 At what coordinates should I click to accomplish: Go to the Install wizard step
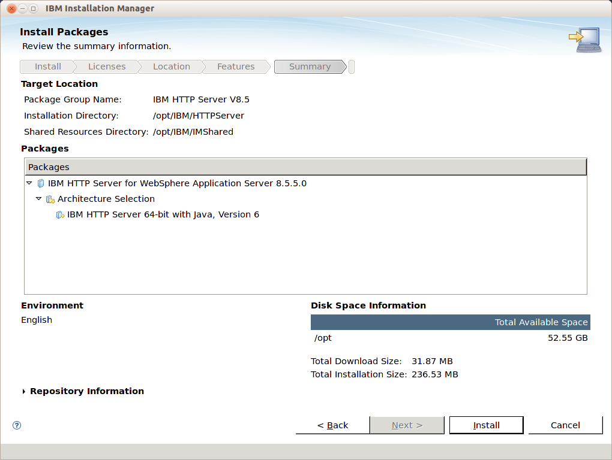coord(47,66)
